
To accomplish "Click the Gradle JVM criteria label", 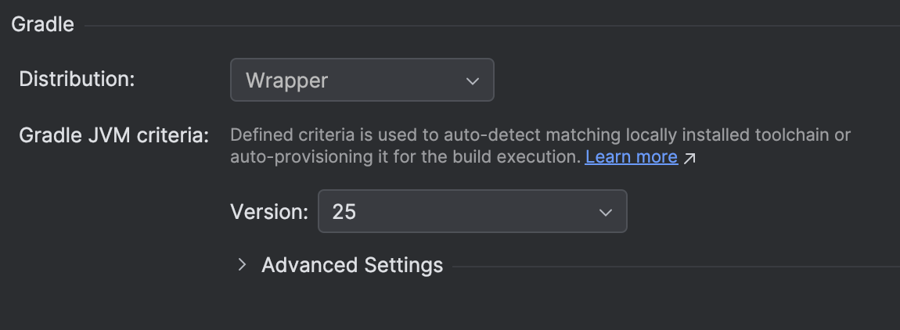I will coord(114,135).
